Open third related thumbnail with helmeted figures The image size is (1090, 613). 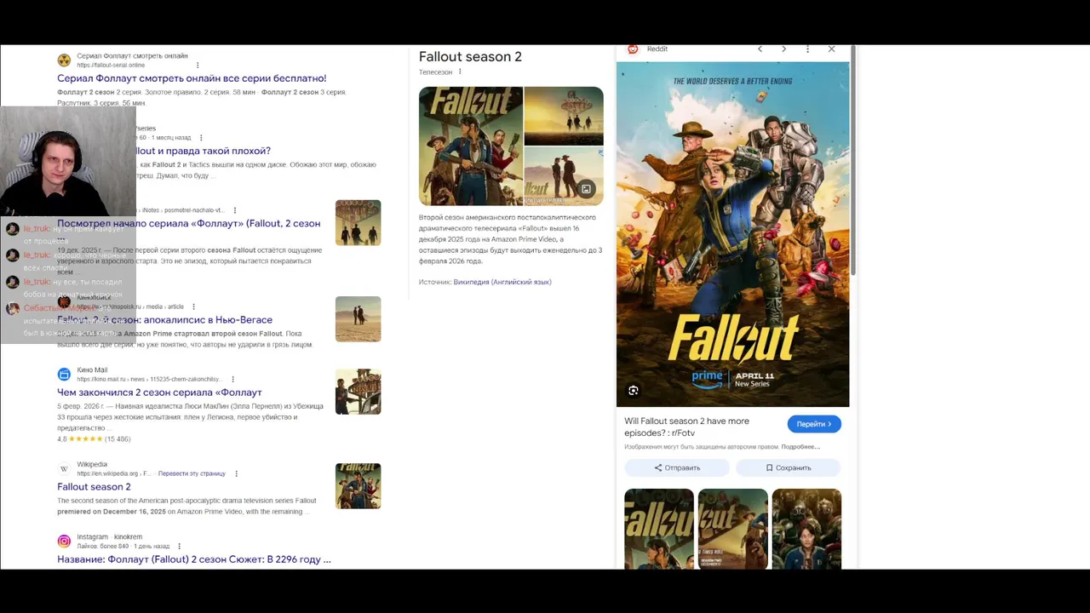[806, 529]
